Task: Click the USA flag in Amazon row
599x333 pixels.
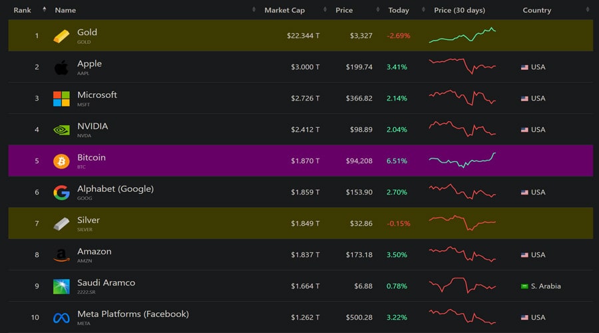Action: tap(524, 255)
